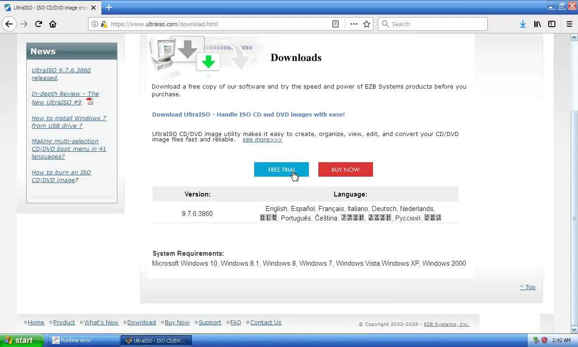Open FAQ in footer navigation

pos(236,322)
